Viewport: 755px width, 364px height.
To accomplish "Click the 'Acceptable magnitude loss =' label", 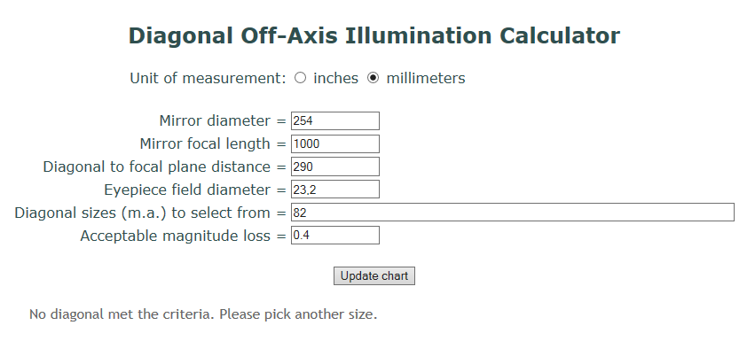I will pos(182,236).
